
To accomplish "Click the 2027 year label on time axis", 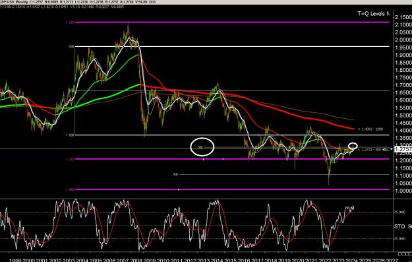I will pyautogui.click(x=393, y=261).
